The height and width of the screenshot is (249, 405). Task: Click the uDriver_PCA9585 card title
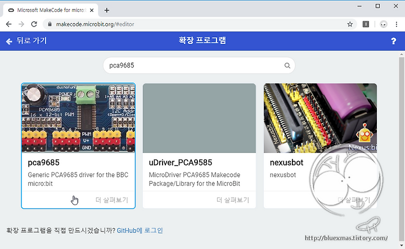point(181,162)
